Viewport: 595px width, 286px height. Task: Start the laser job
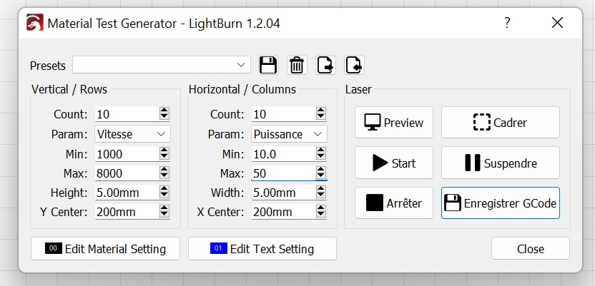tap(394, 163)
